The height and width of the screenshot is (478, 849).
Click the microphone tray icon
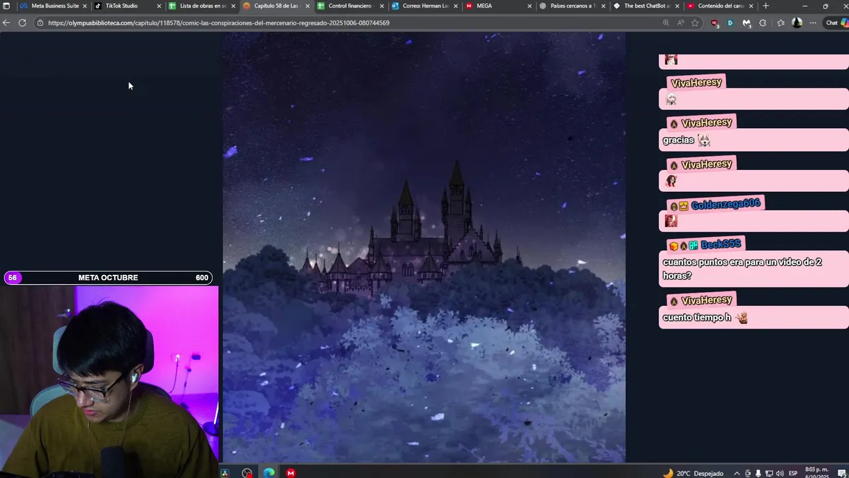pyautogui.click(x=758, y=473)
